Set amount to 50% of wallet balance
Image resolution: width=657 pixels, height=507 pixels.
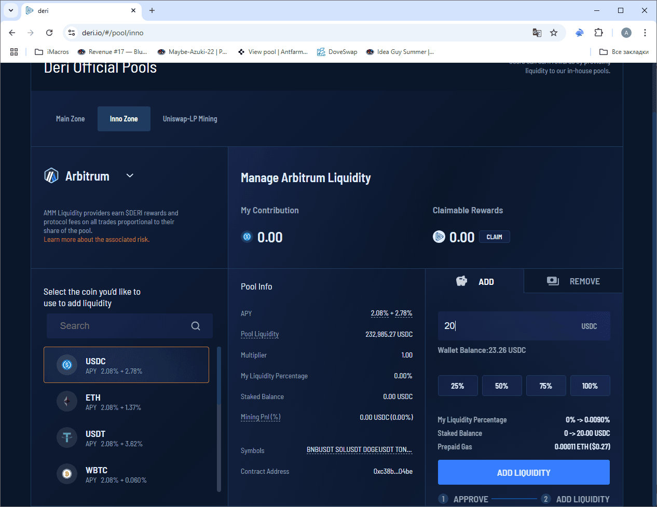click(502, 386)
